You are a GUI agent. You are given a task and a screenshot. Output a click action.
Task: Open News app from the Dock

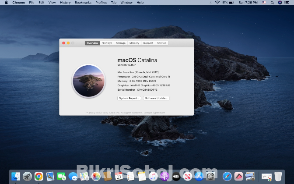[x=188, y=177]
